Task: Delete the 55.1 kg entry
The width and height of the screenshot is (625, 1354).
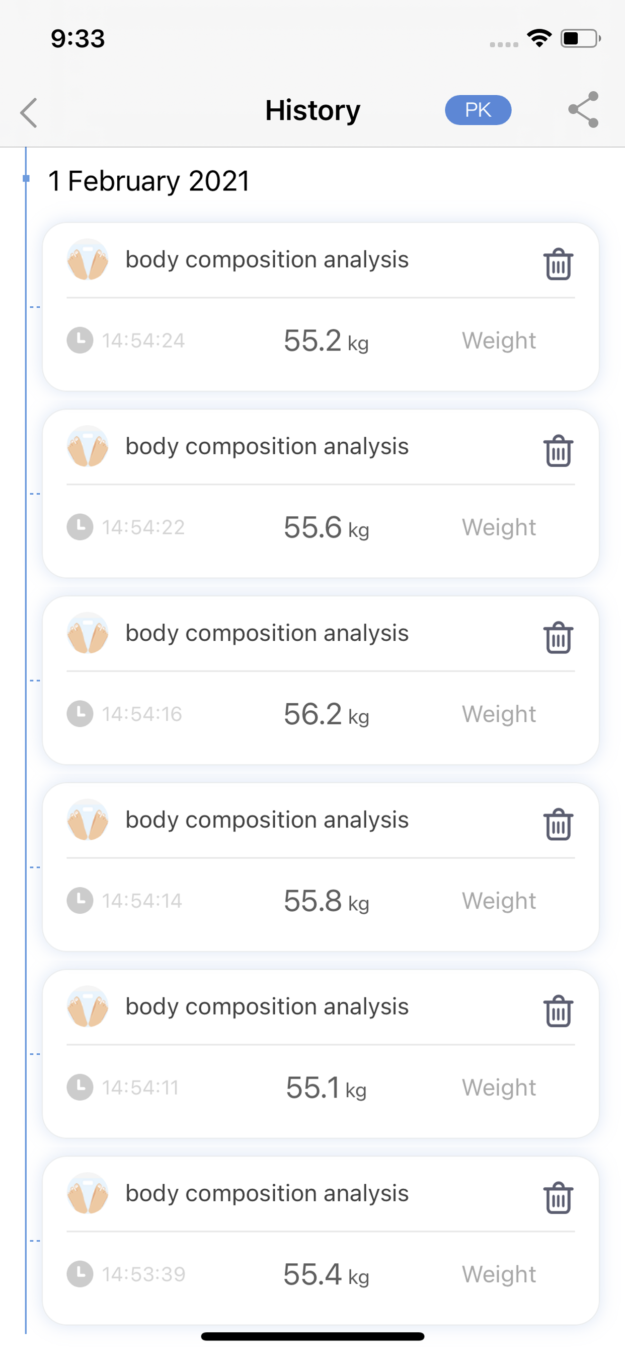Action: pos(558,1011)
